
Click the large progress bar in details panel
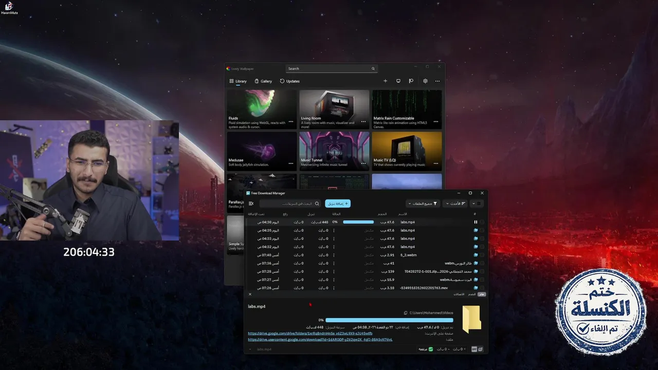point(389,320)
